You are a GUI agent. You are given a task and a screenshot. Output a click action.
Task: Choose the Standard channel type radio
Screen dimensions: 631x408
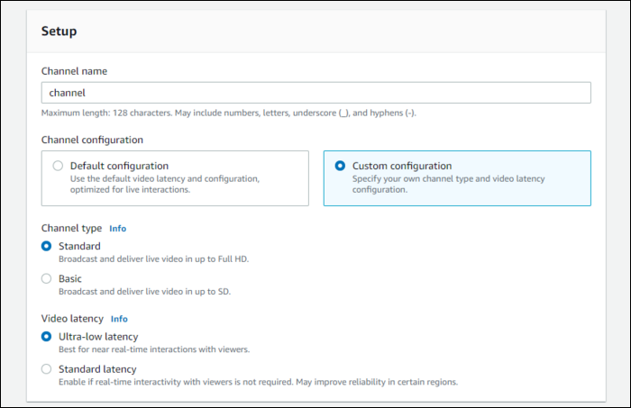[x=47, y=246]
